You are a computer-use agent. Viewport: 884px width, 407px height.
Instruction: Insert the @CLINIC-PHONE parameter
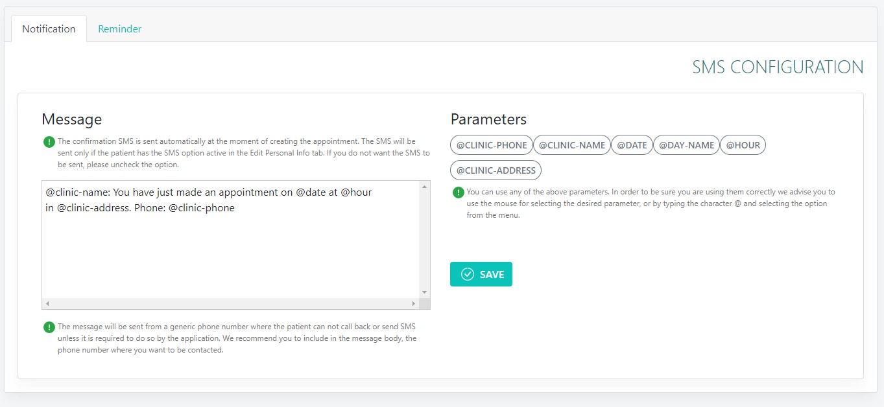coord(492,145)
